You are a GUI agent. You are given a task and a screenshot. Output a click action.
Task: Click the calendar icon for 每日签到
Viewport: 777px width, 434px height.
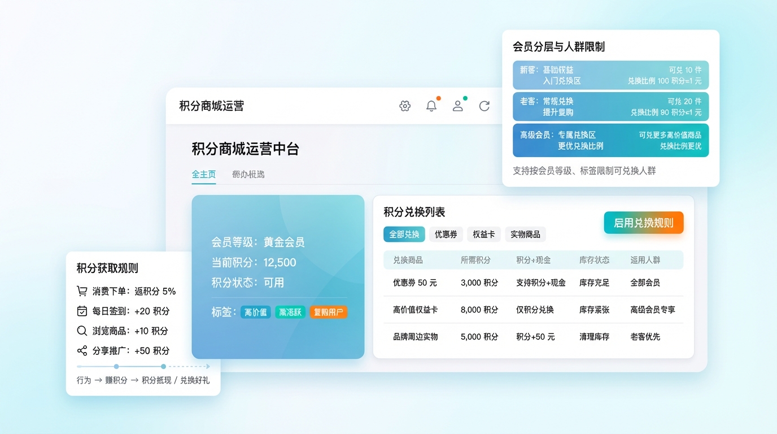point(82,311)
